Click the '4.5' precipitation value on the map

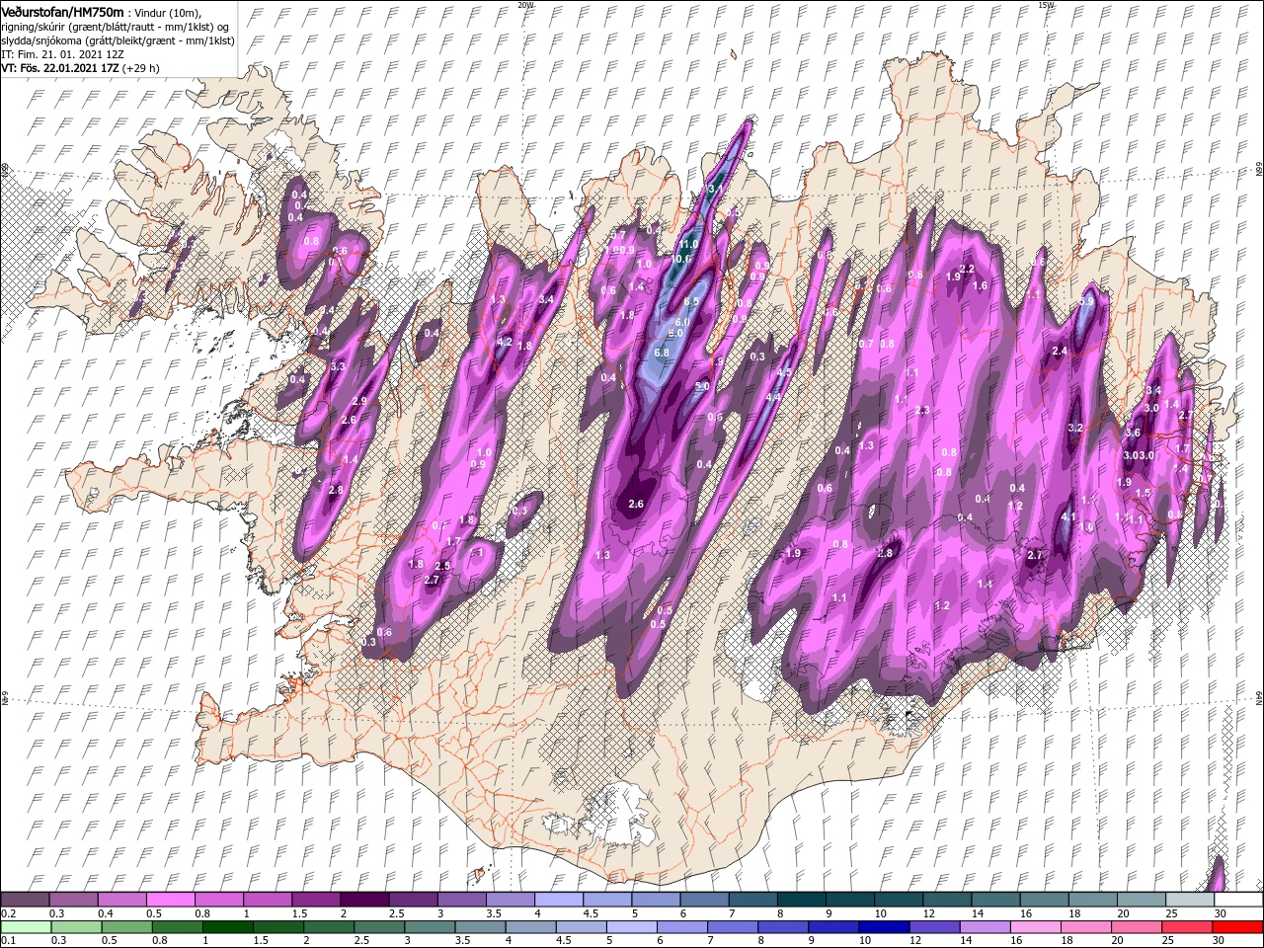coord(784,372)
